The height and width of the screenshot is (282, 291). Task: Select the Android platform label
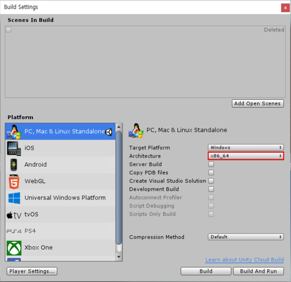tap(35, 165)
